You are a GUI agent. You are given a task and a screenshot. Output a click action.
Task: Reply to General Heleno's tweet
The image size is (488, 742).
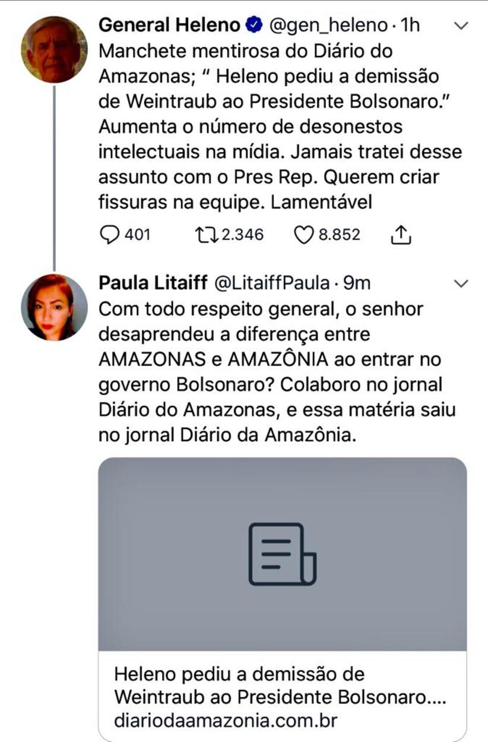(109, 235)
